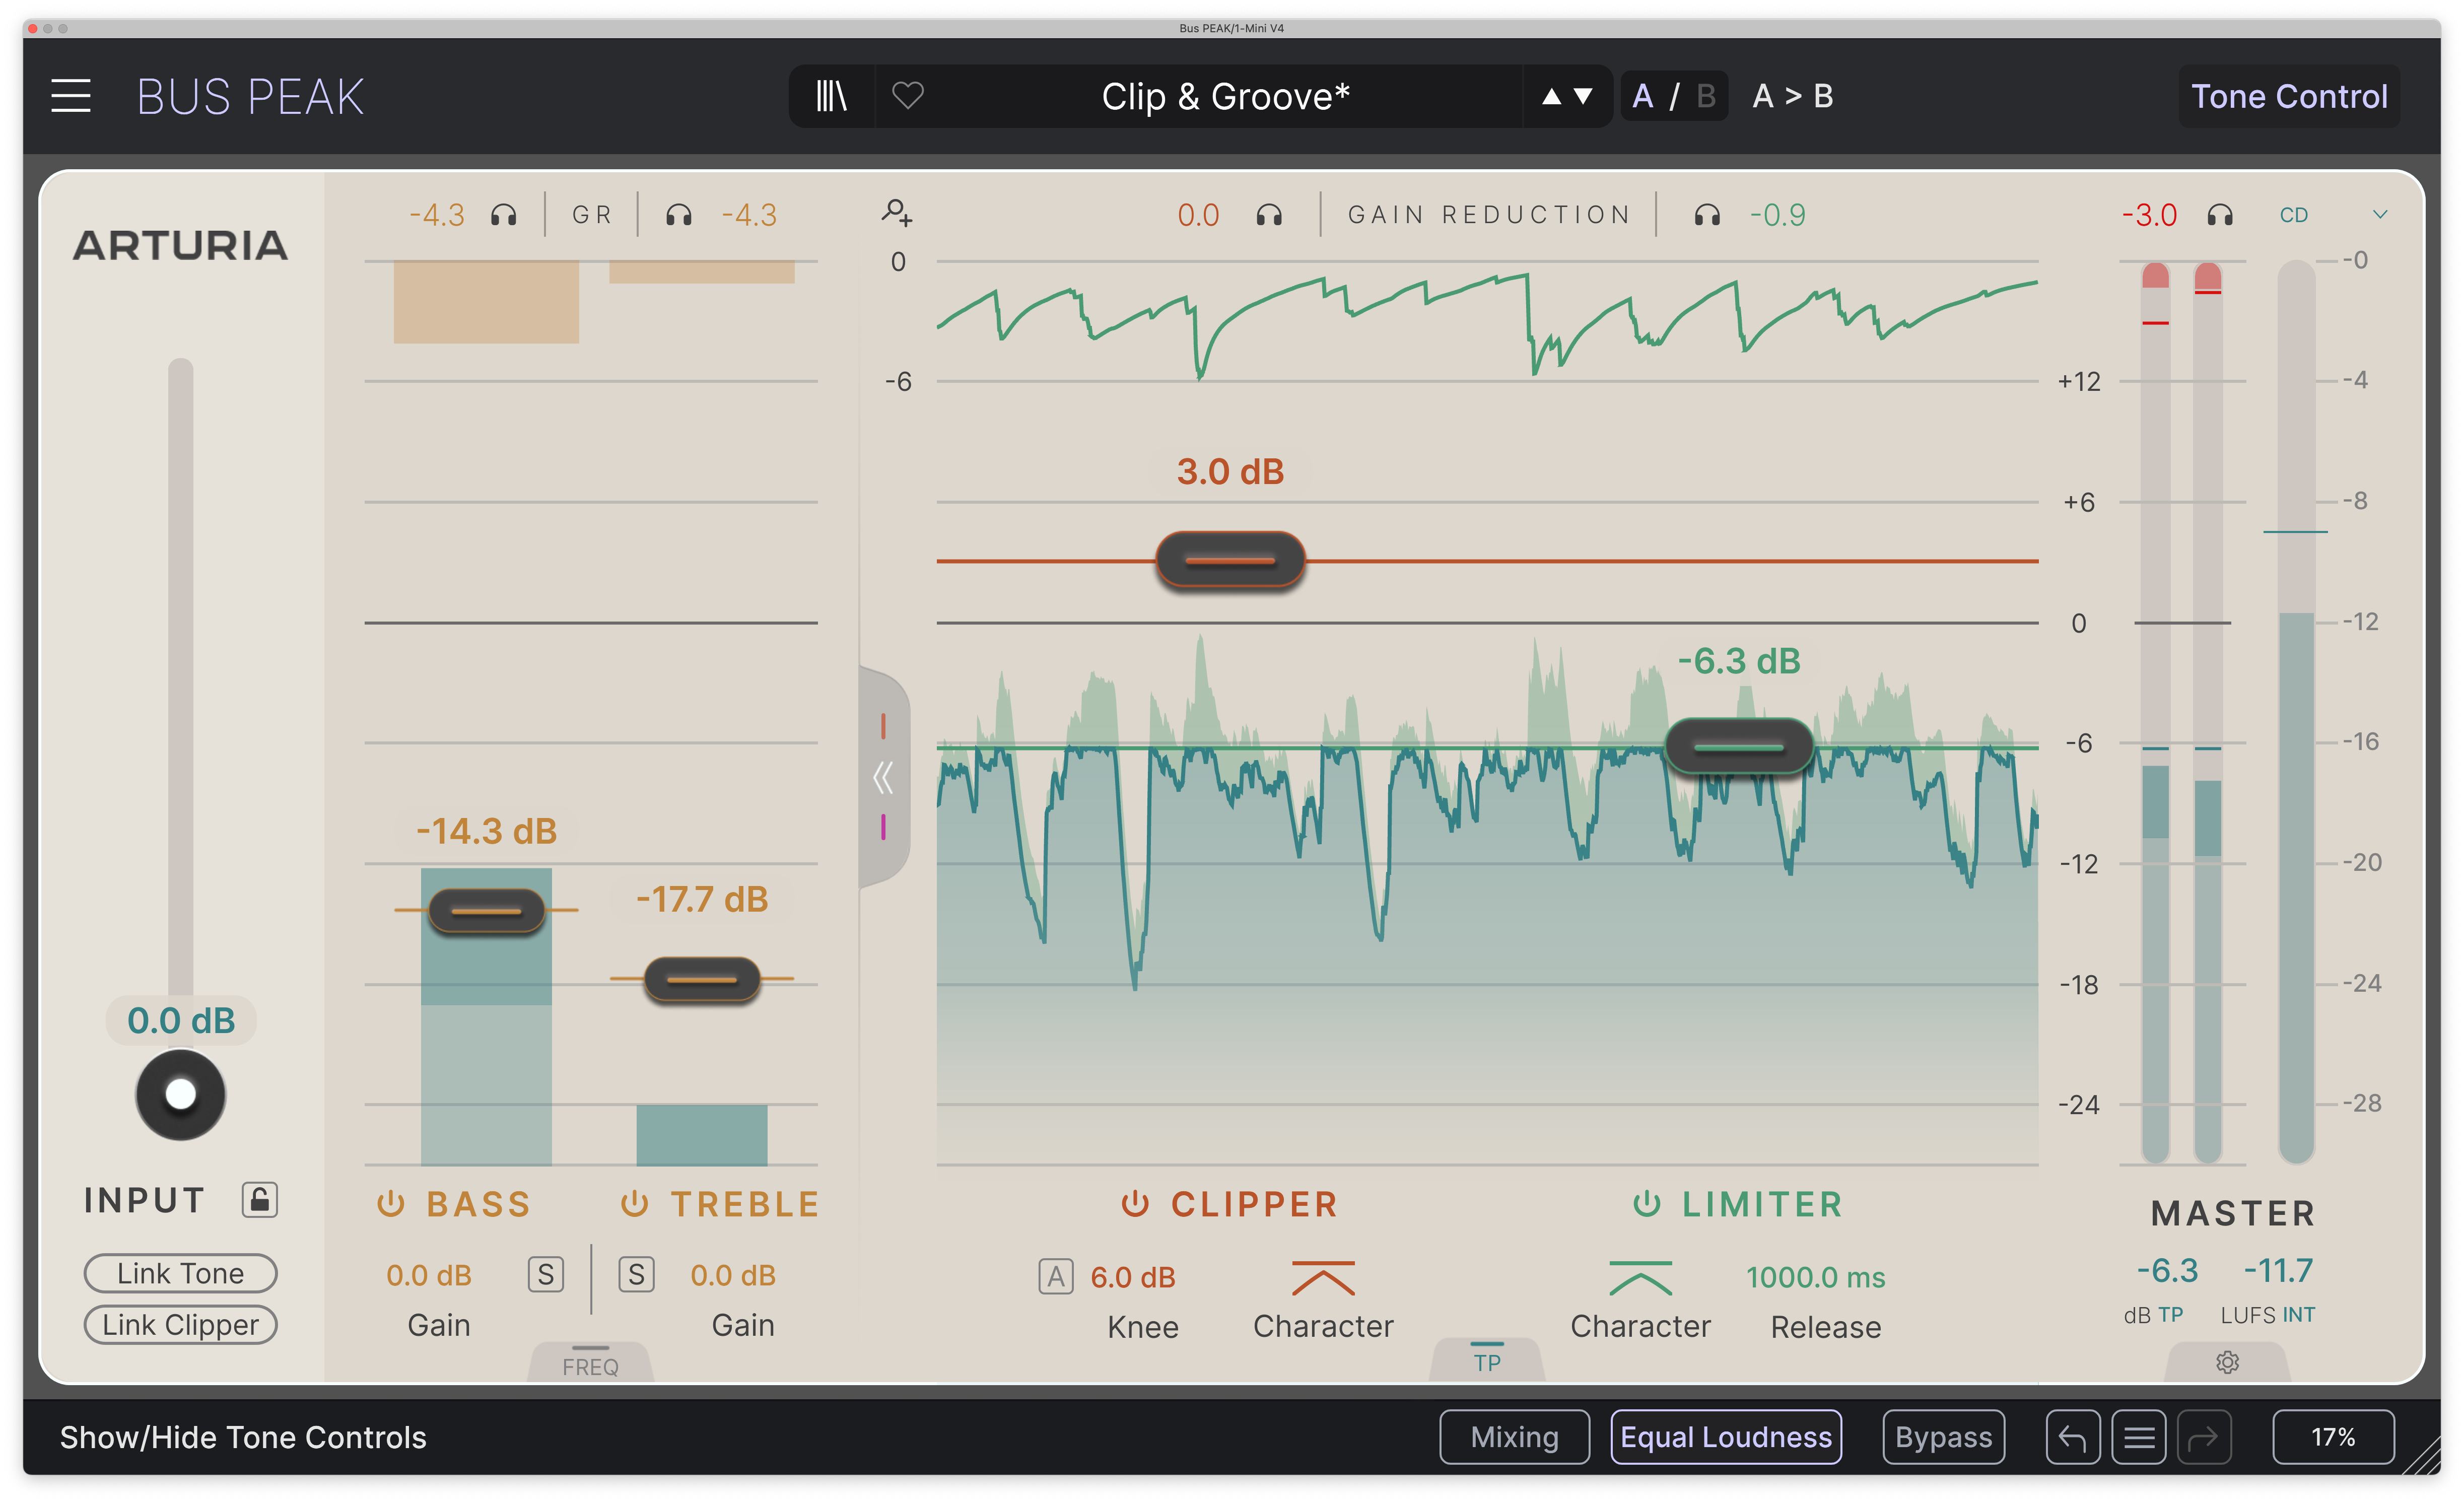Toggle Bass band power icon
Viewport: 2464px width, 1502px height.
point(390,1203)
